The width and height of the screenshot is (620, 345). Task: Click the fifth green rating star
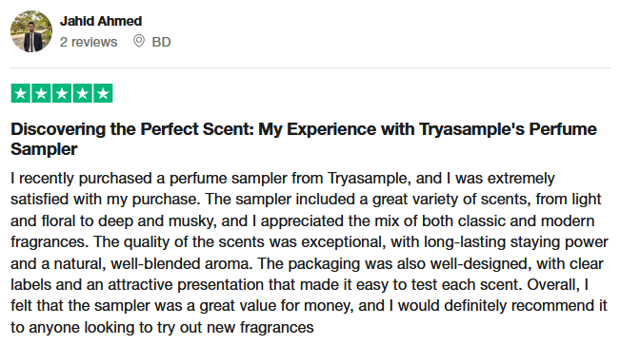[x=103, y=93]
